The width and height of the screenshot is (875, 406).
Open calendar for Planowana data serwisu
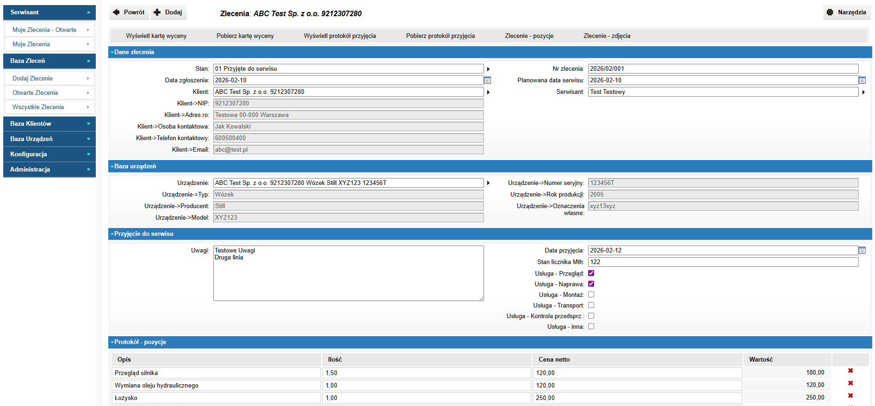coord(862,80)
